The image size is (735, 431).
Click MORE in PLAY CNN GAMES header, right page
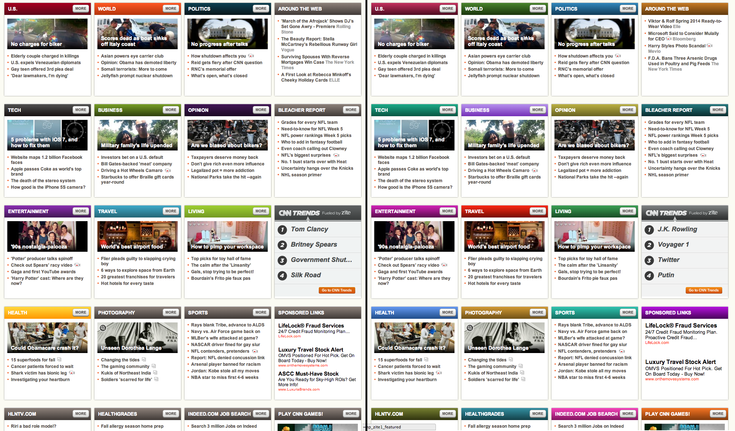tap(718, 414)
